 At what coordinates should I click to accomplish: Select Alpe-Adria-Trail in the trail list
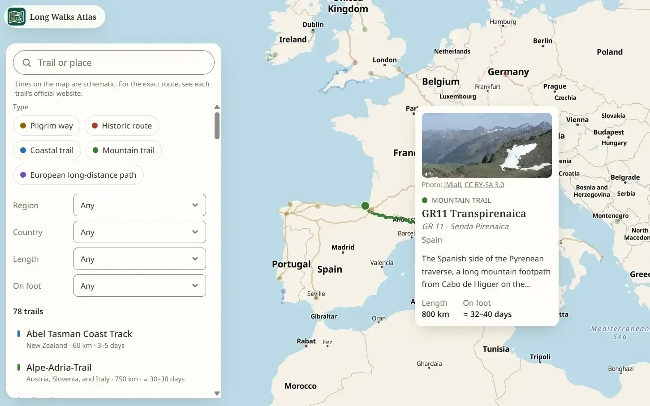(x=114, y=372)
